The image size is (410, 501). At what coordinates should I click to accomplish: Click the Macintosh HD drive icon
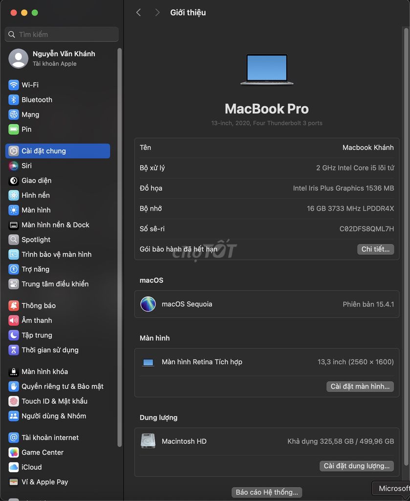(x=148, y=441)
